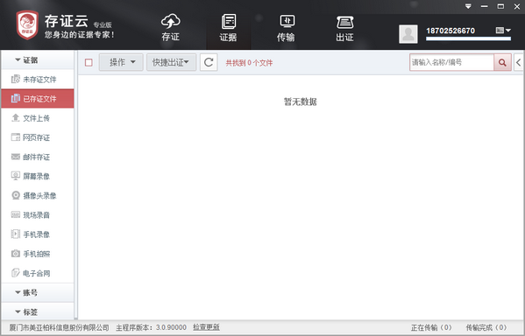
Task: Click 正在传输（0） in status bar
Action: 431,327
